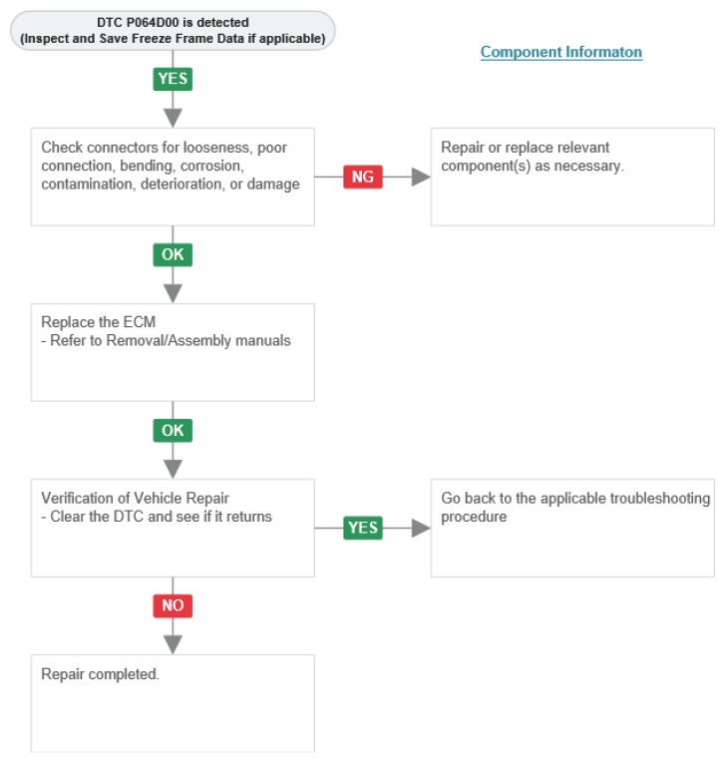This screenshot has width=724, height=762.
Task: Click the arrowhead above Check connectors box
Action: pyautogui.click(x=173, y=118)
